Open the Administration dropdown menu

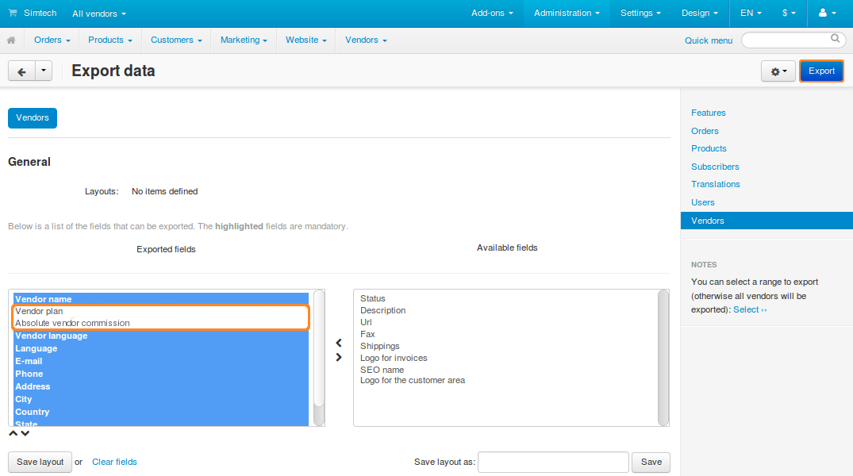[x=567, y=13]
